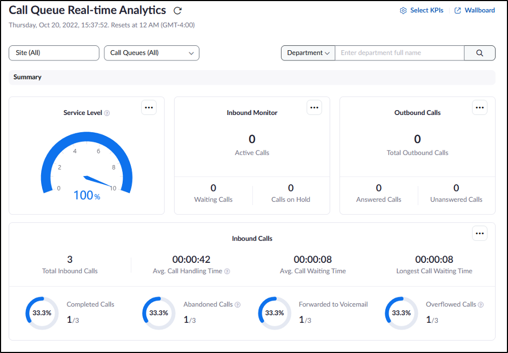Click the refresh analytics icon
This screenshot has height=353, width=508.
177,10
